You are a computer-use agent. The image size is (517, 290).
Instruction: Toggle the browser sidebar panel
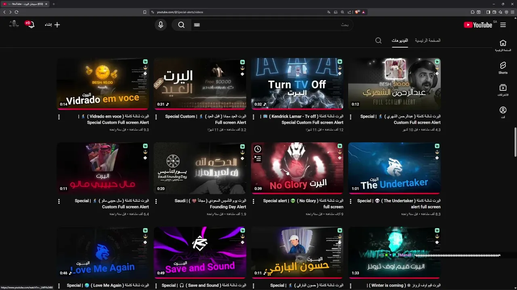point(488,12)
